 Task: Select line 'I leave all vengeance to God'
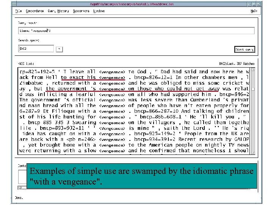[x=134, y=72]
